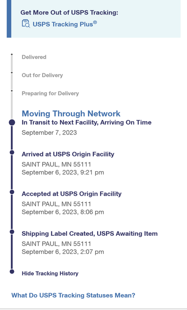Click the Delivered status step

[x=34, y=57]
